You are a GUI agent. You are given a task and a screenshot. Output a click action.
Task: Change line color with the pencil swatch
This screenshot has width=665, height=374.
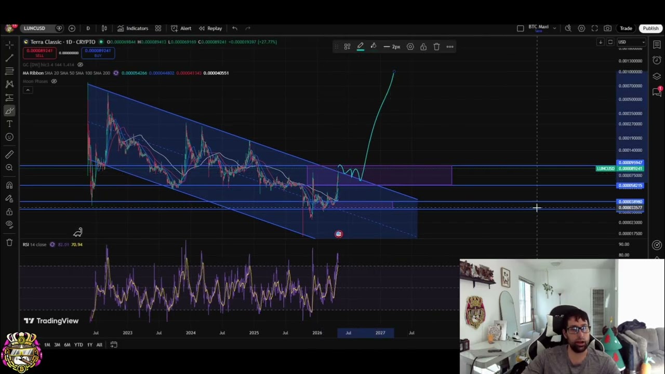coord(360,47)
